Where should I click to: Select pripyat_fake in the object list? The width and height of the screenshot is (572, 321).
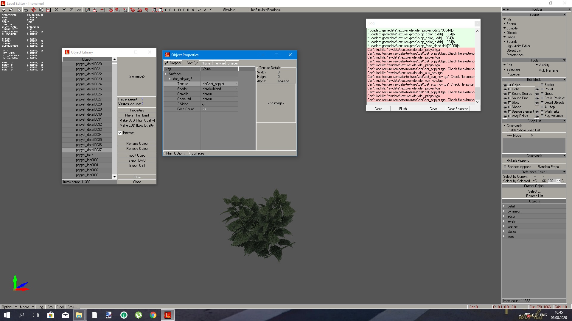point(85,155)
